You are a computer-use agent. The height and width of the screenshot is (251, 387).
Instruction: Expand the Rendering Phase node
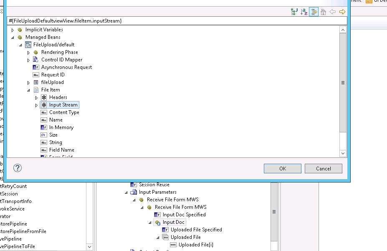[28, 53]
